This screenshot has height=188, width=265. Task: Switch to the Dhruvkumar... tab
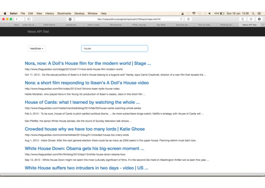(x=117, y=25)
